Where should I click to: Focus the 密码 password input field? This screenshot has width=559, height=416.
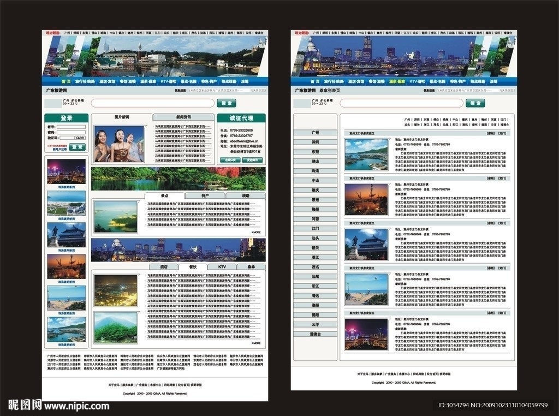pos(72,132)
